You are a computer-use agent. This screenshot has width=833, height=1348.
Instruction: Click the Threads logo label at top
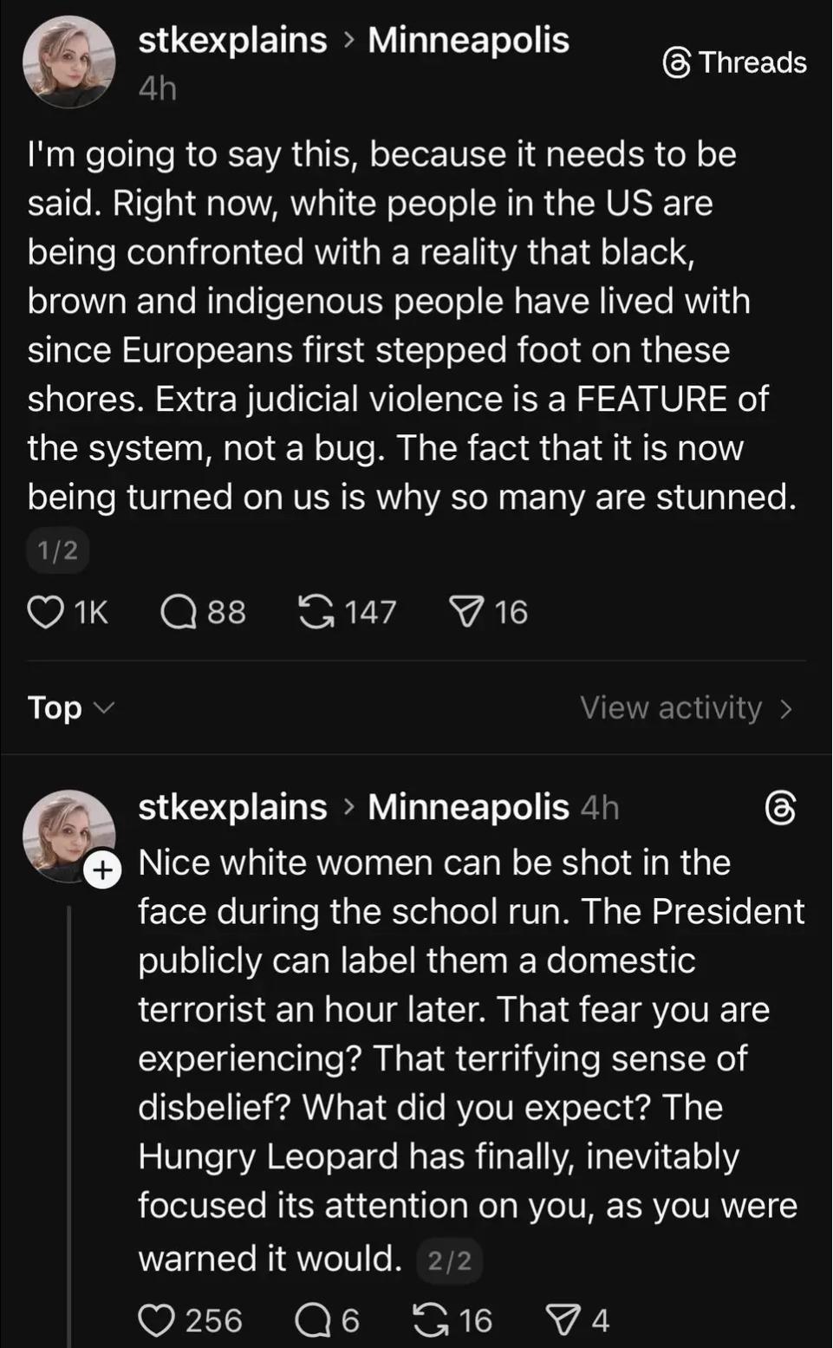coord(734,62)
